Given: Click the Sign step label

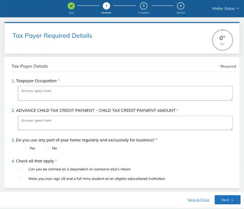Looking at the screenshot, I should 71,13.
